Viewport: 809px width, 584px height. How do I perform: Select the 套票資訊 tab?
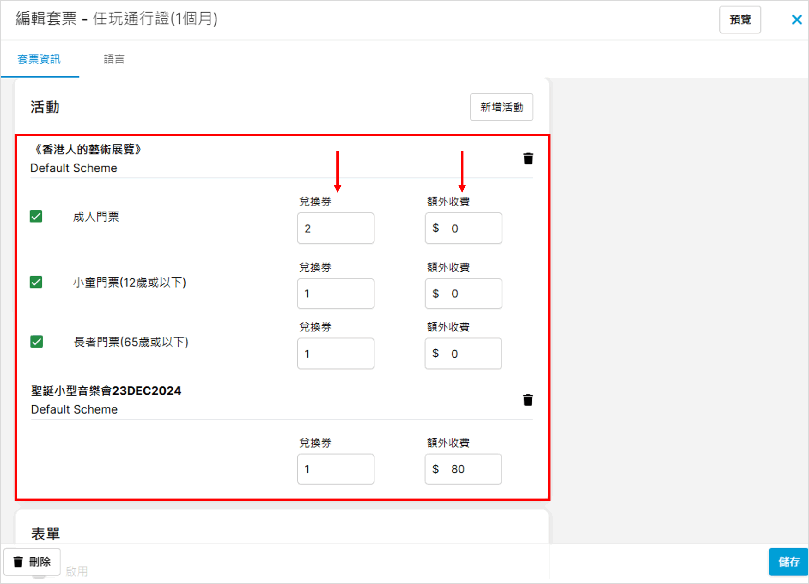coord(39,59)
